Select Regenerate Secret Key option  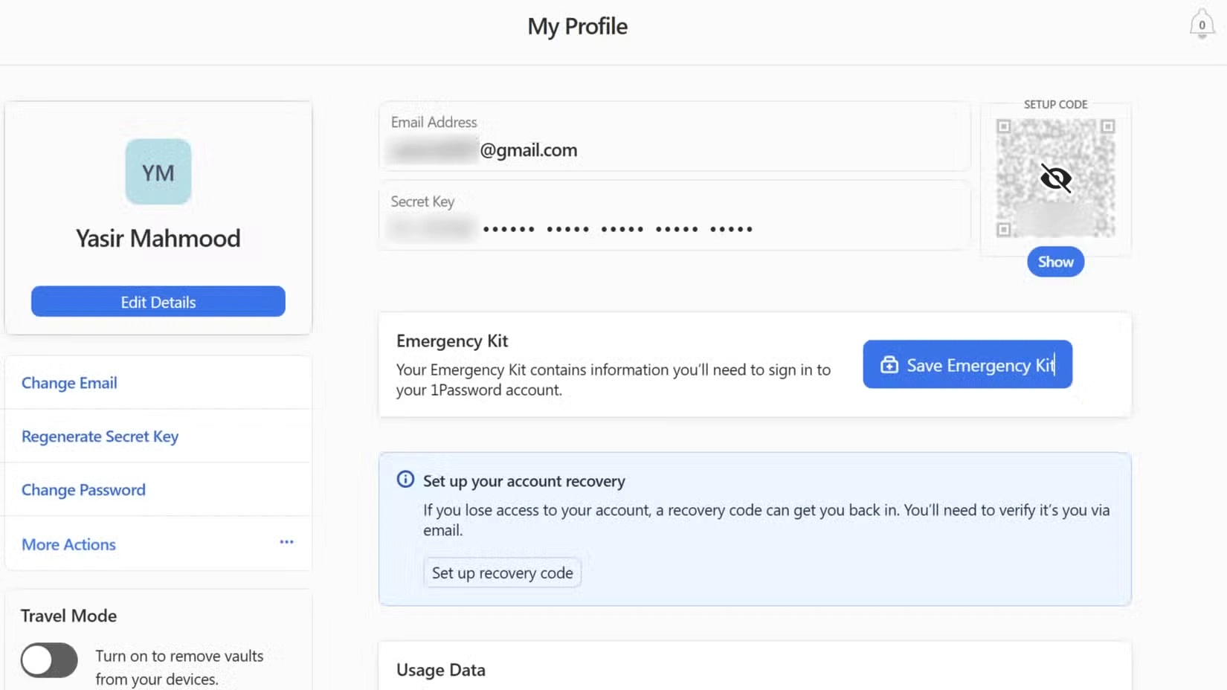point(100,436)
